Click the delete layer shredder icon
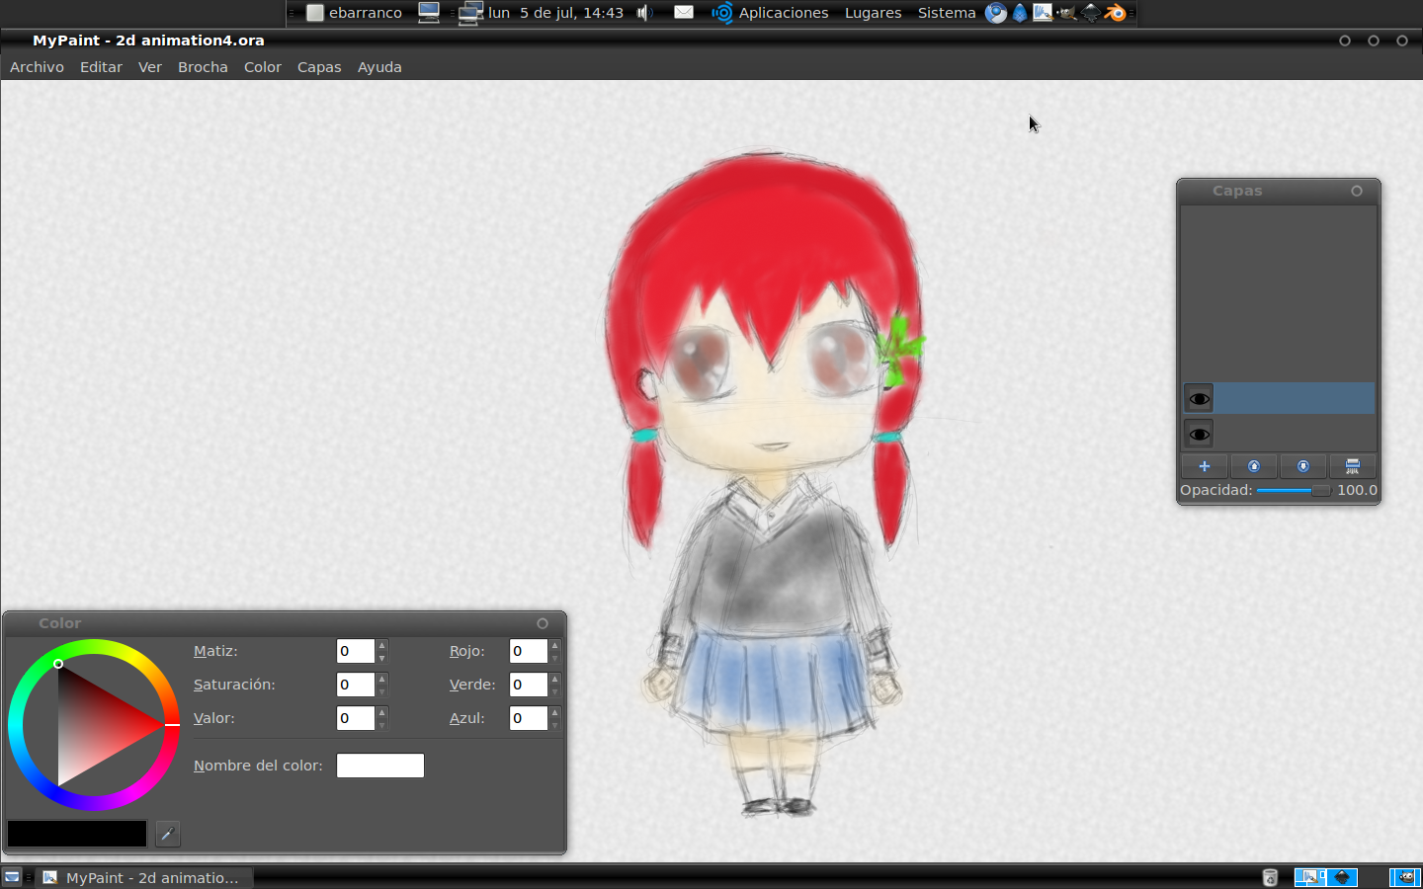This screenshot has height=889, width=1423. (x=1352, y=466)
